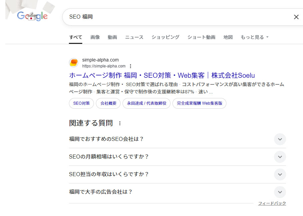Open the ニュース tab
303x216 pixels.
134,37
